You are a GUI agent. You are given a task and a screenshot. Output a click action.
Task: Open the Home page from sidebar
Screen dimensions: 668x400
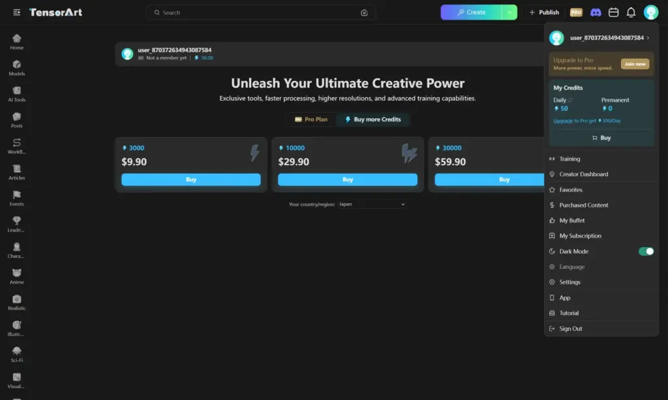click(16, 42)
